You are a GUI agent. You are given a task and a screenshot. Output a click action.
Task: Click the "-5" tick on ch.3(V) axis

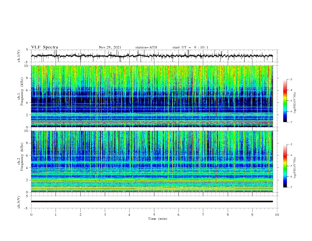26,208
